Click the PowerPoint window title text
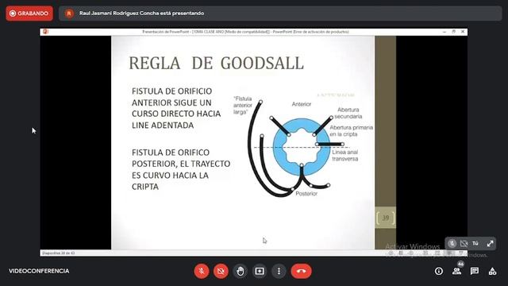 [245, 32]
